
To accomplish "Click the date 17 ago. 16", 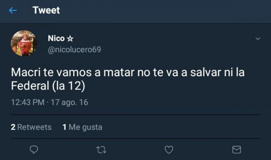I will [69, 102].
